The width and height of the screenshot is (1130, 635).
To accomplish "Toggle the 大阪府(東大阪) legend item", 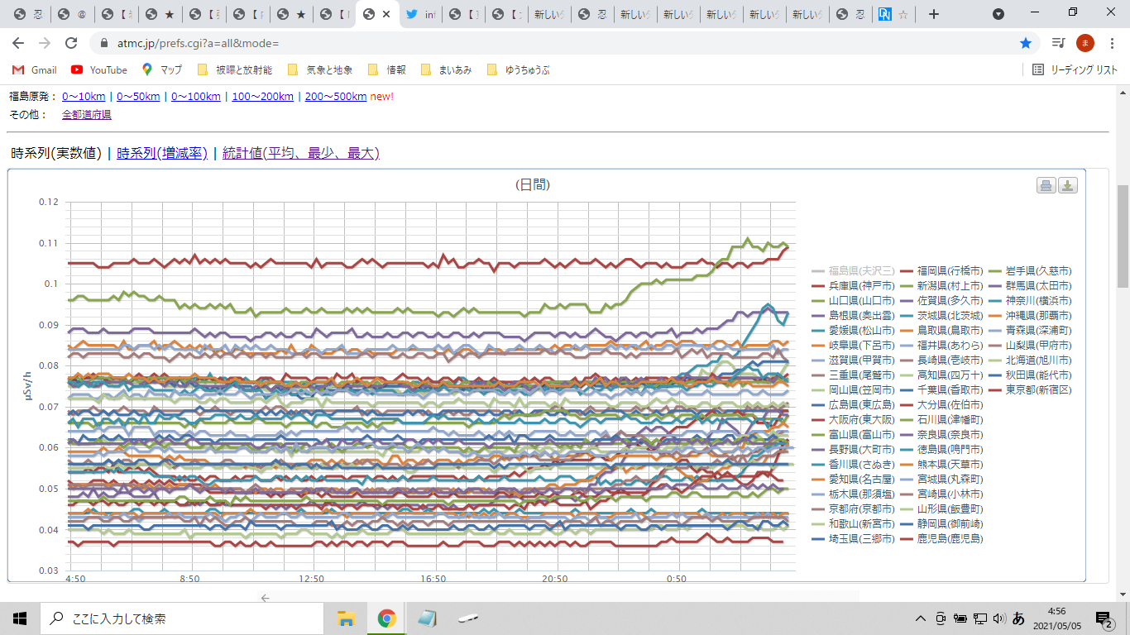I will (x=854, y=420).
